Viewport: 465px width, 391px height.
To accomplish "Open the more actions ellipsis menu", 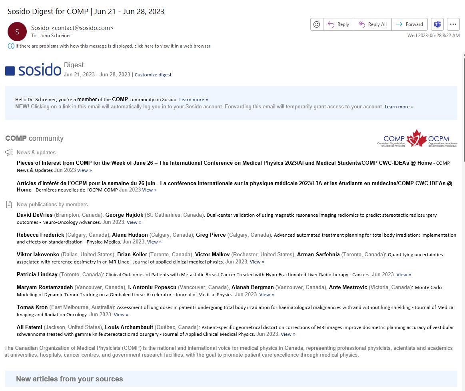I will (x=453, y=24).
